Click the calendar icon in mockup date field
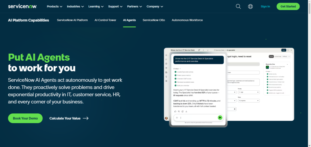The height and width of the screenshot is (147, 311). click(235, 109)
